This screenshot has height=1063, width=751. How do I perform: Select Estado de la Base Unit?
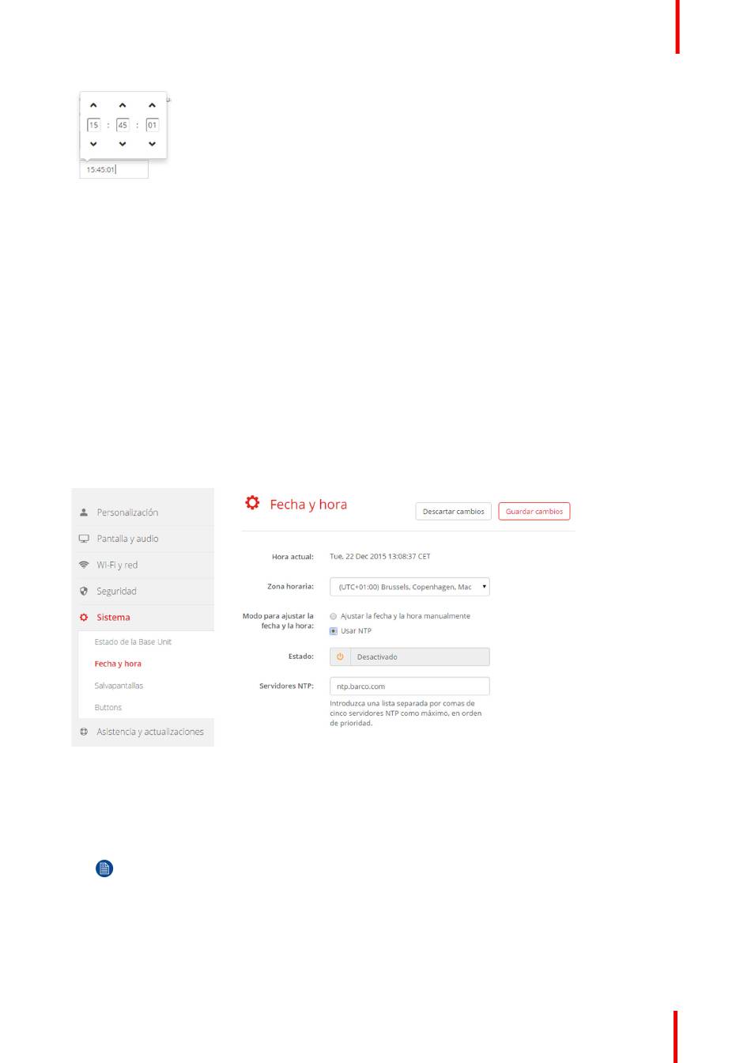[133, 642]
